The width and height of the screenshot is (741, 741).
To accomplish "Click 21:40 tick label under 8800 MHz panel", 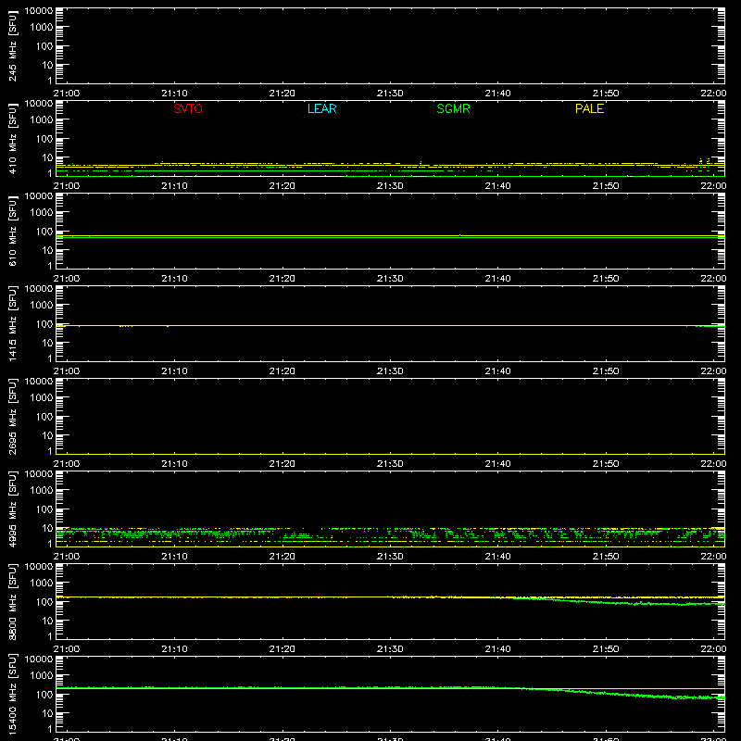I will [497, 649].
